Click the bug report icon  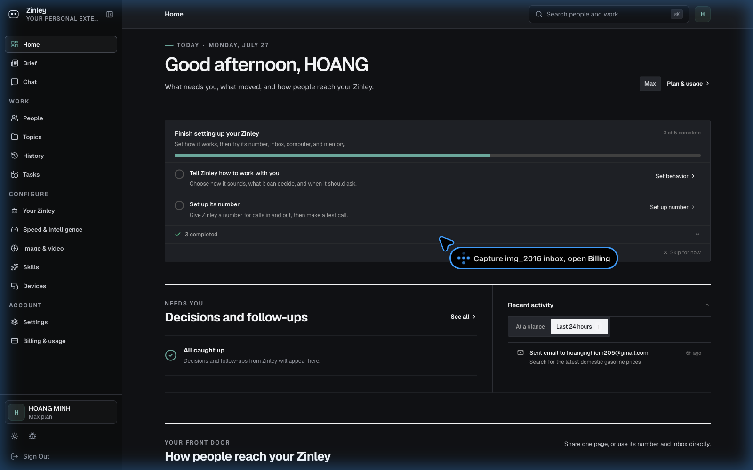pyautogui.click(x=32, y=436)
